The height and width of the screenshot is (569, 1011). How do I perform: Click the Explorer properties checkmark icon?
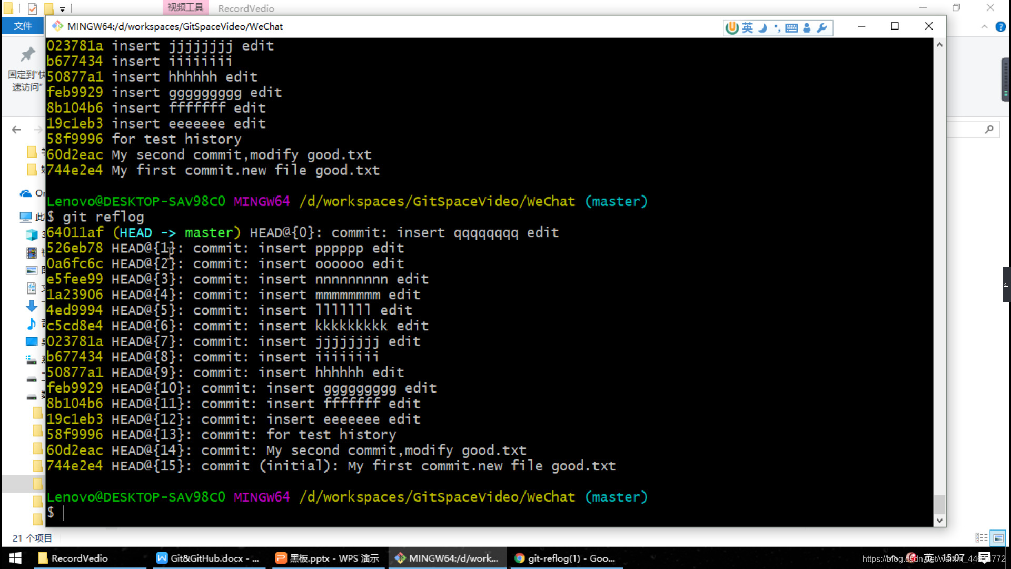(33, 8)
